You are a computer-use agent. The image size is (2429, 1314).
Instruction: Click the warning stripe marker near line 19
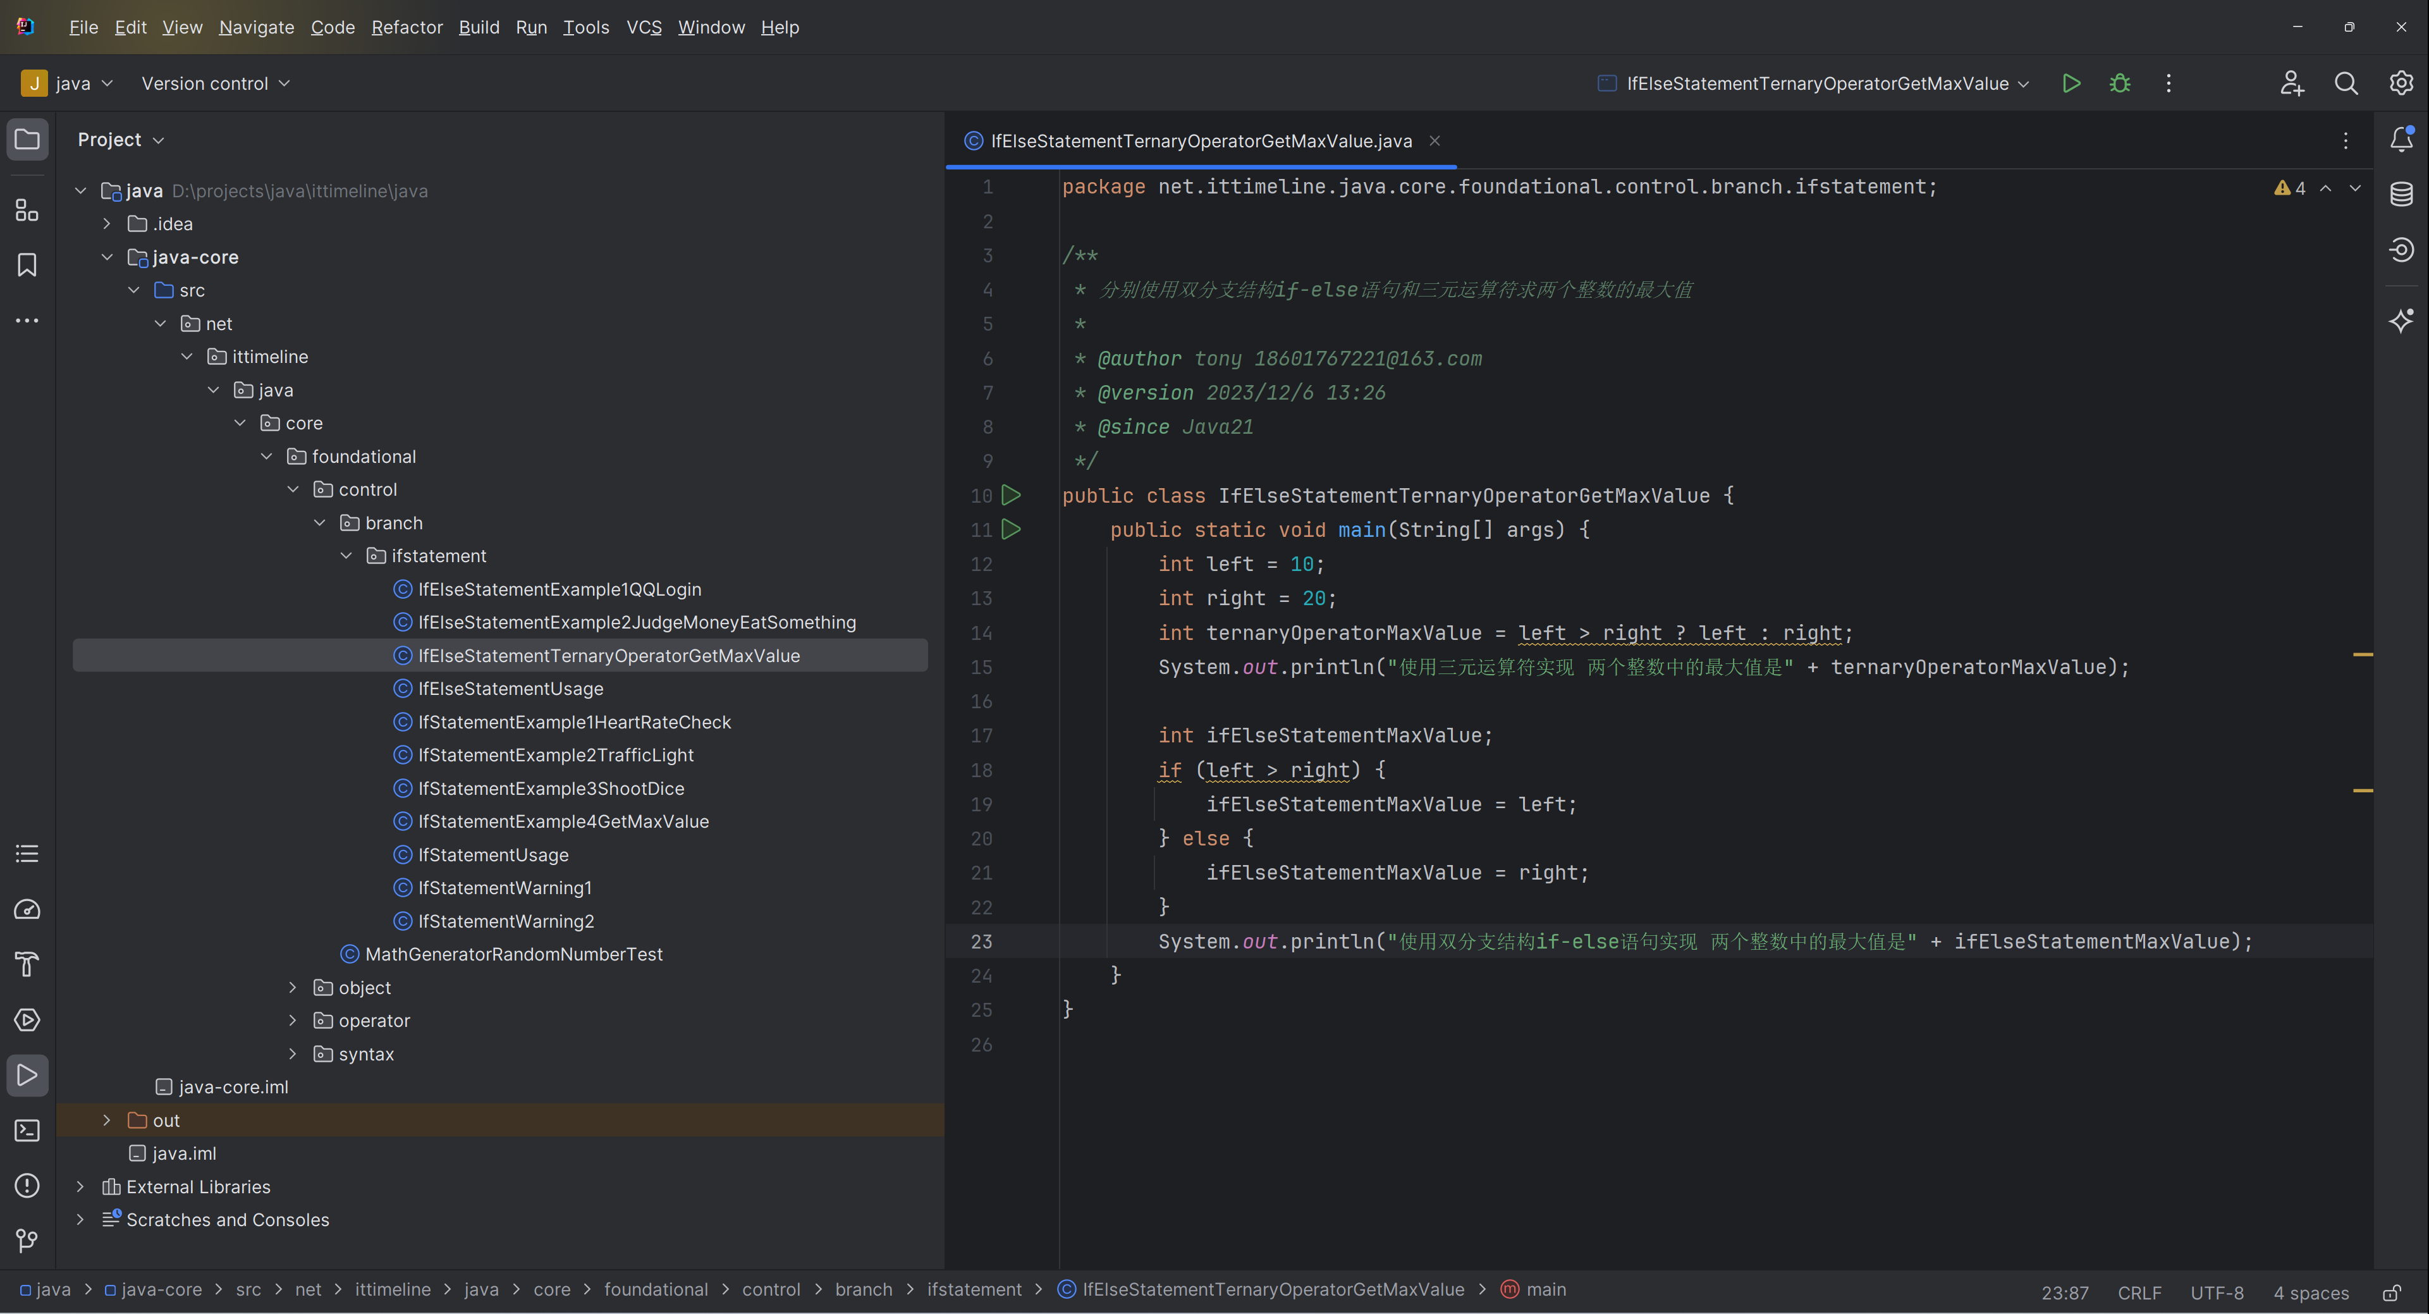click(2363, 790)
